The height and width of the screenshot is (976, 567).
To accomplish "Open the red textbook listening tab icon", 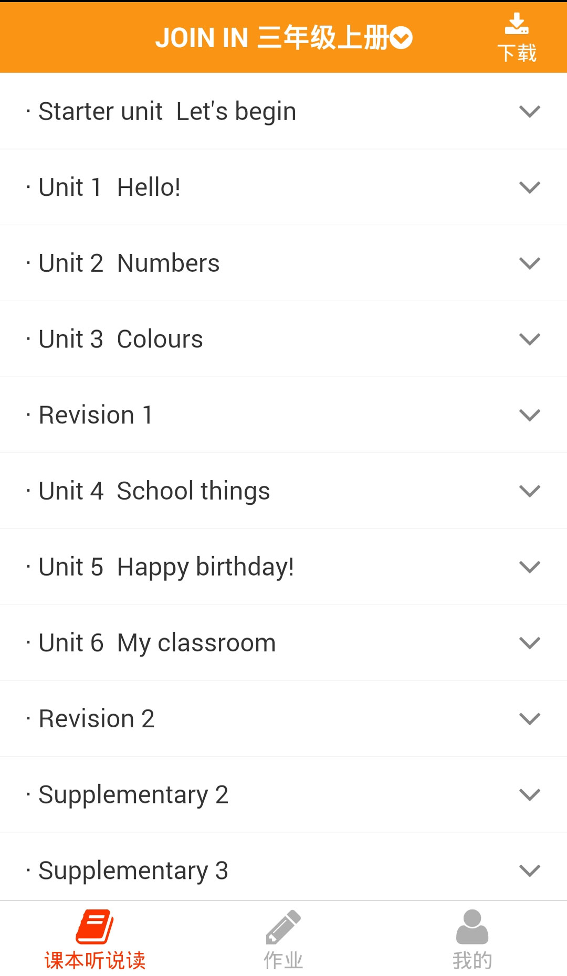I will [x=94, y=927].
